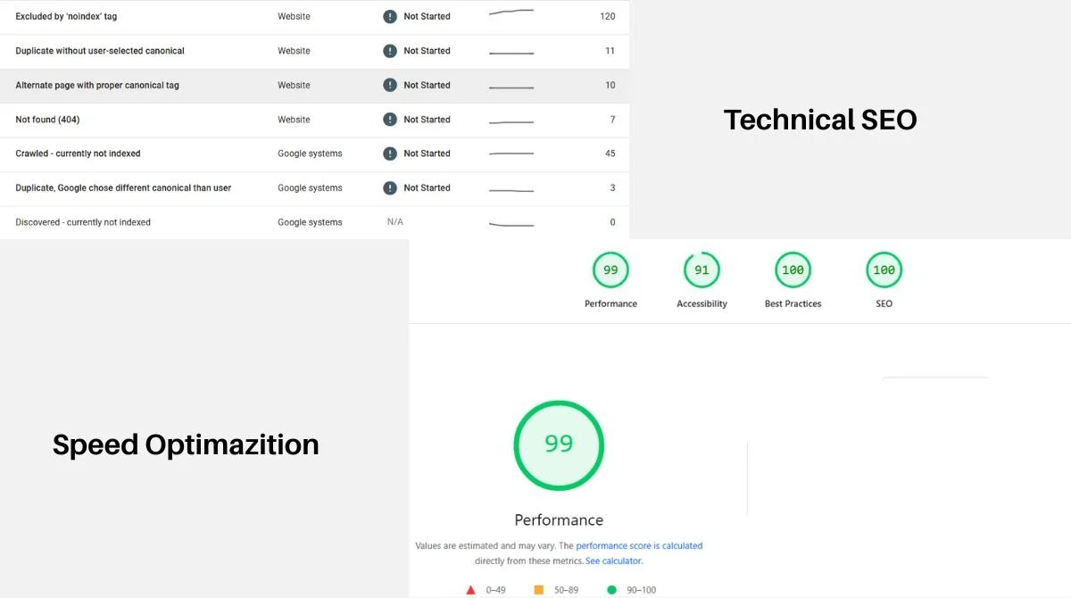This screenshot has height=598, width=1071.
Task: Click 'Website' source in noindex row
Action: tap(294, 16)
